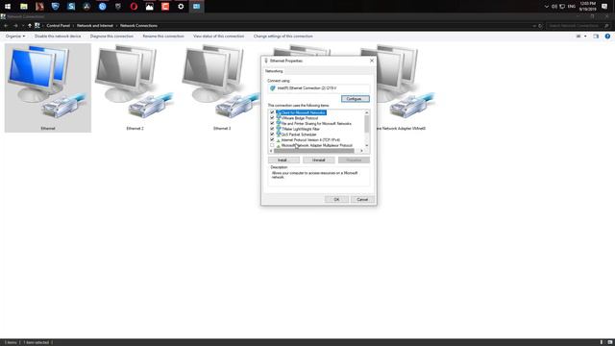The width and height of the screenshot is (615, 346).
Task: Close the Ethernet Properties dialog
Action: coord(372,61)
